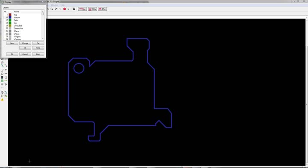The height and width of the screenshot is (168, 308).
Task: Click the New layer button
Action: coord(12,43)
